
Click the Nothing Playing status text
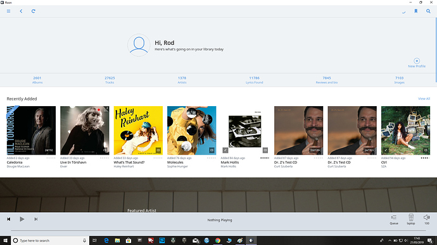pos(220,220)
